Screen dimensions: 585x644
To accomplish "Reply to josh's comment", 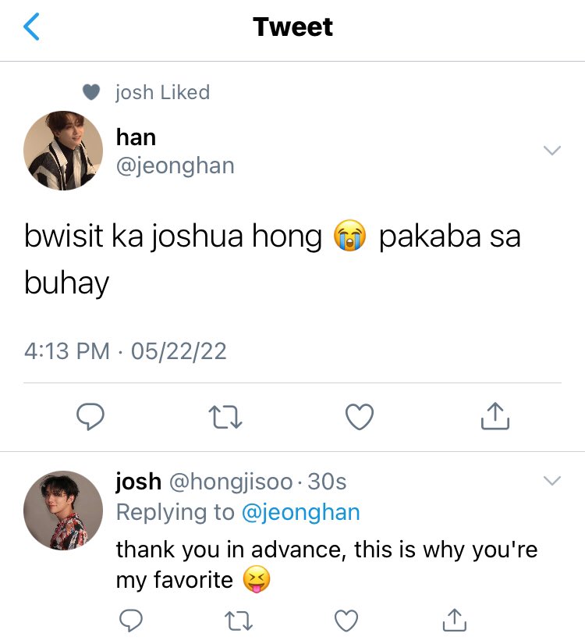I will point(131,620).
